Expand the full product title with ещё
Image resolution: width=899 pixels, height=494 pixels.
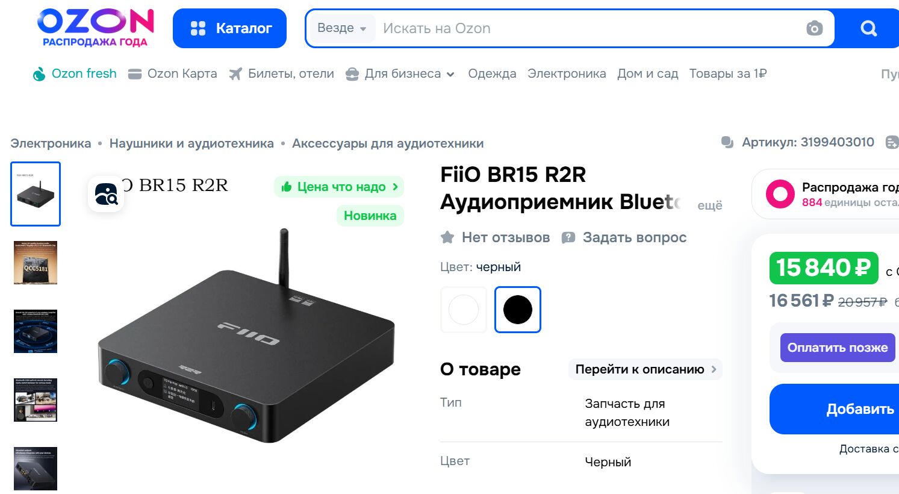point(710,205)
